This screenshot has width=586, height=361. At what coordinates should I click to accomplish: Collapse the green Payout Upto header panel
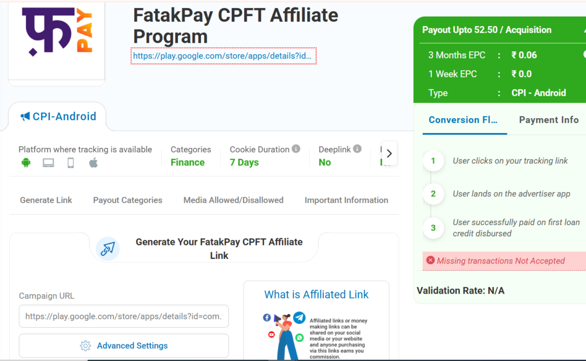point(583,30)
